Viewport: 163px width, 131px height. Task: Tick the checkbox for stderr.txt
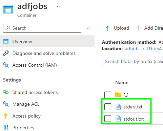[108, 107]
